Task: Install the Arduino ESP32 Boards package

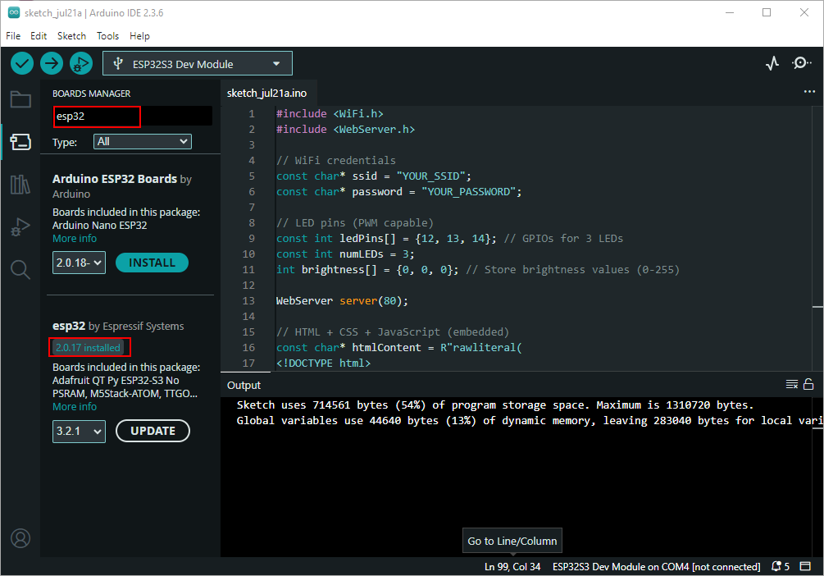Action: point(152,263)
